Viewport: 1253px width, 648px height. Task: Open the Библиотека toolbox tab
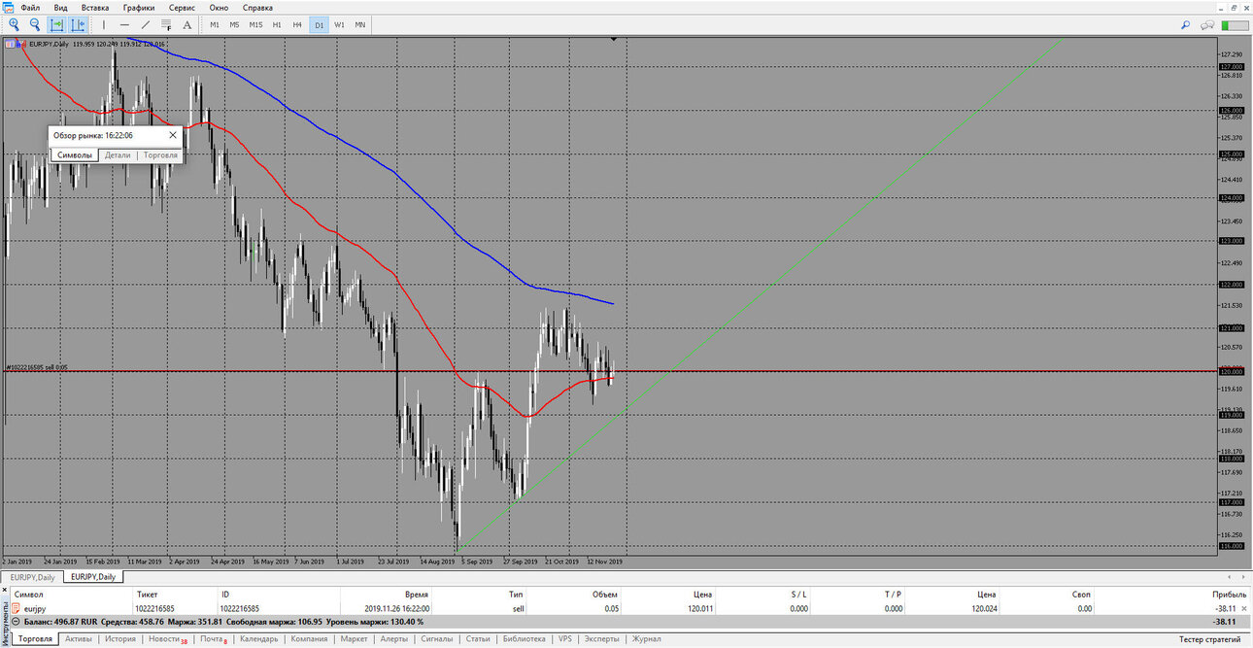click(524, 639)
